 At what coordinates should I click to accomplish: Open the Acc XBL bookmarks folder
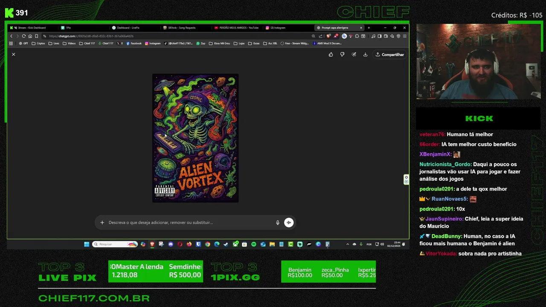click(x=270, y=43)
